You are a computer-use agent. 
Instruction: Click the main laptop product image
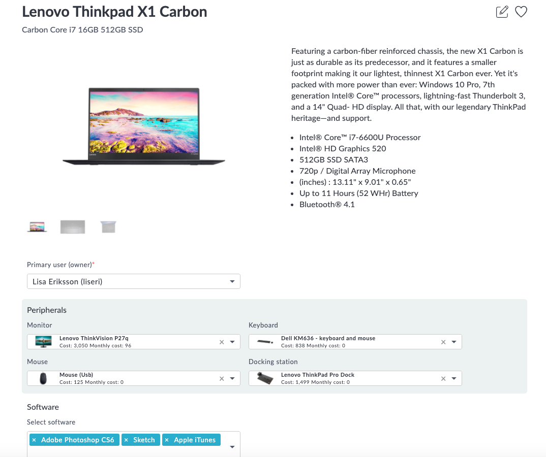tap(144, 127)
